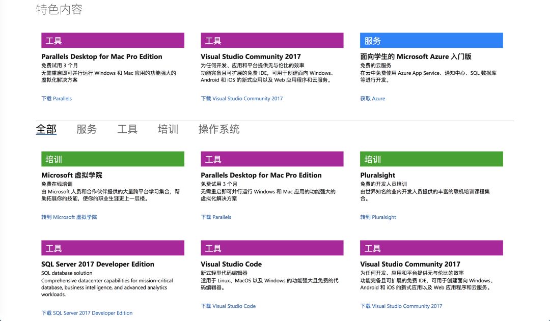Select the 全部 filter tab

tap(46, 129)
